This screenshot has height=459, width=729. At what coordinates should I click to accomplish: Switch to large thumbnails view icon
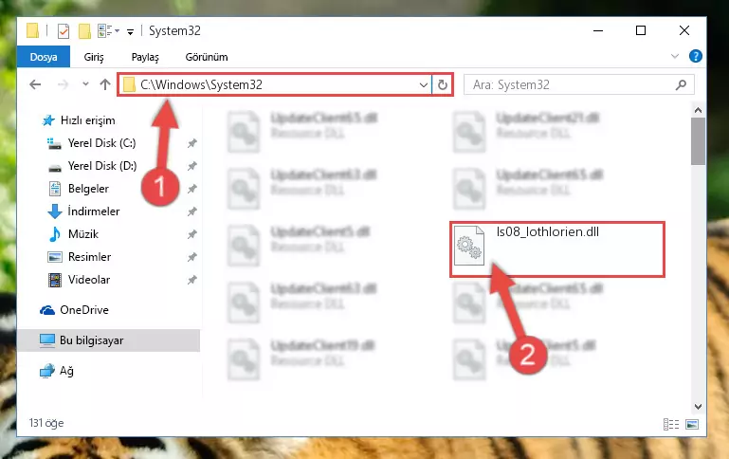[x=692, y=424]
